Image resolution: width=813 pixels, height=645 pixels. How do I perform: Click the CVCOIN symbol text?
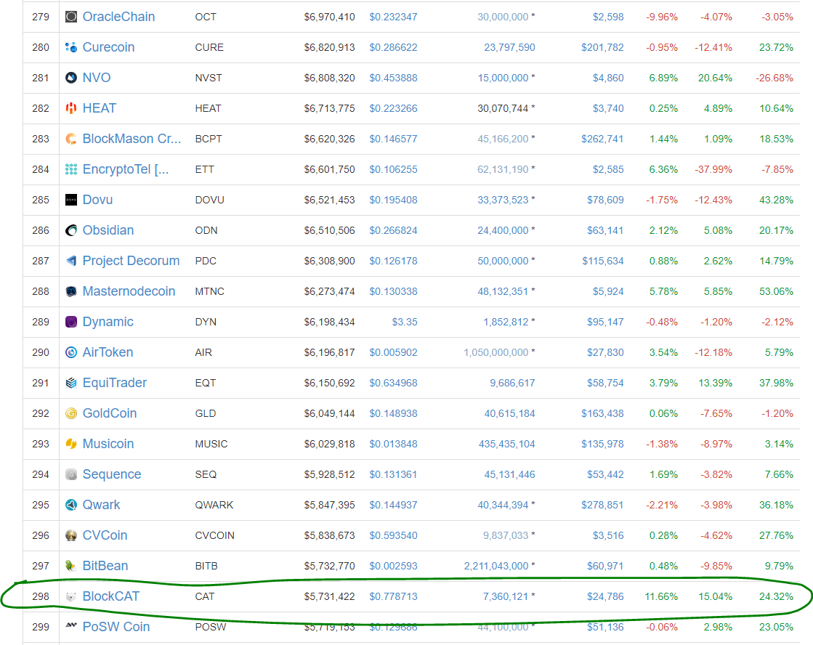(x=214, y=535)
